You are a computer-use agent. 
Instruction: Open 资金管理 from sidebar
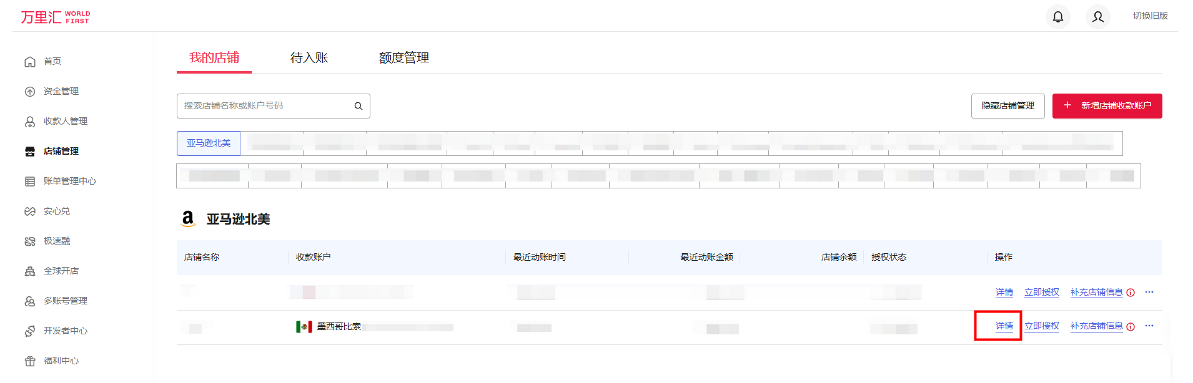[x=61, y=91]
